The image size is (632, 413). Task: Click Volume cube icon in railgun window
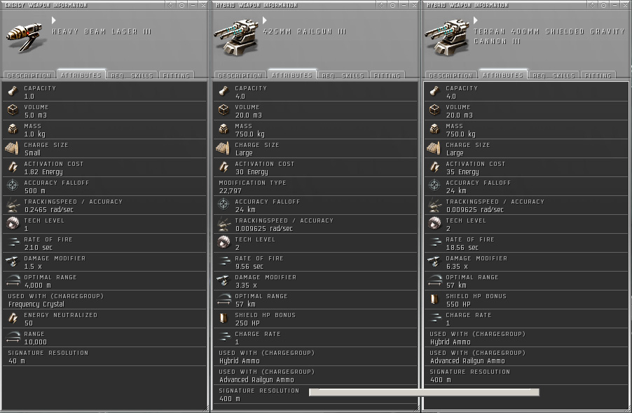click(x=224, y=111)
